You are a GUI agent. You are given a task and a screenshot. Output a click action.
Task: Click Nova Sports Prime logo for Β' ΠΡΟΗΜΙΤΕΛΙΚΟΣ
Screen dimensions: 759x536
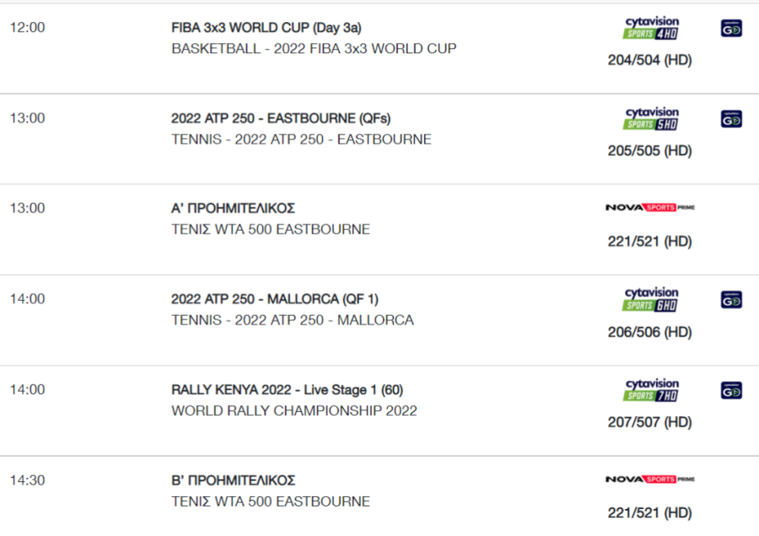point(650,480)
